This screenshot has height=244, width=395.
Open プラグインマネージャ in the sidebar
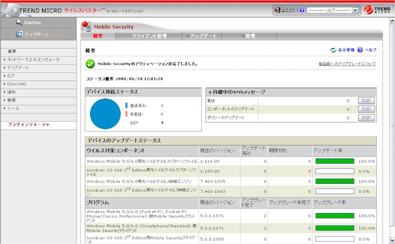(x=28, y=124)
